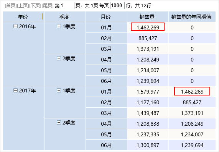
Task: Collapse the 2016年 year group
Action: pyautogui.click(x=15, y=26)
